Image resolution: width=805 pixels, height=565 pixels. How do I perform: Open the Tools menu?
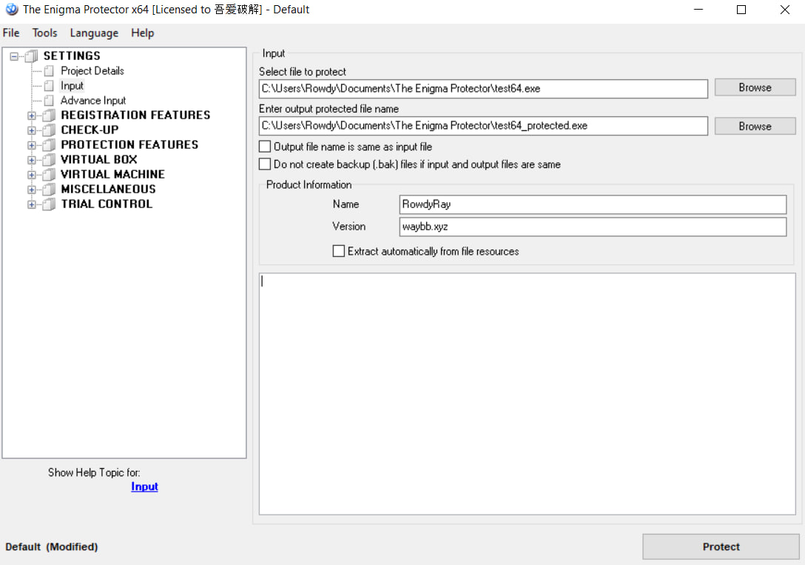(x=44, y=33)
